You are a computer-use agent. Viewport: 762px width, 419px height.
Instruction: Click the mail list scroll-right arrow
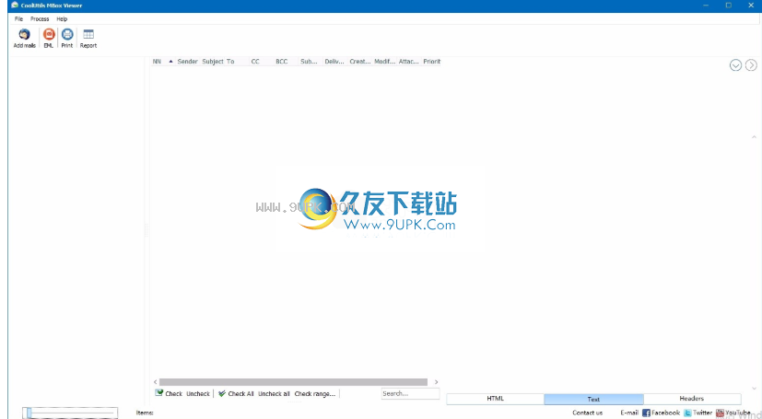pos(436,382)
